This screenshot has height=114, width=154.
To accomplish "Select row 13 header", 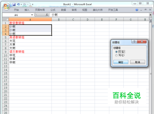I will (x=6, y=66).
